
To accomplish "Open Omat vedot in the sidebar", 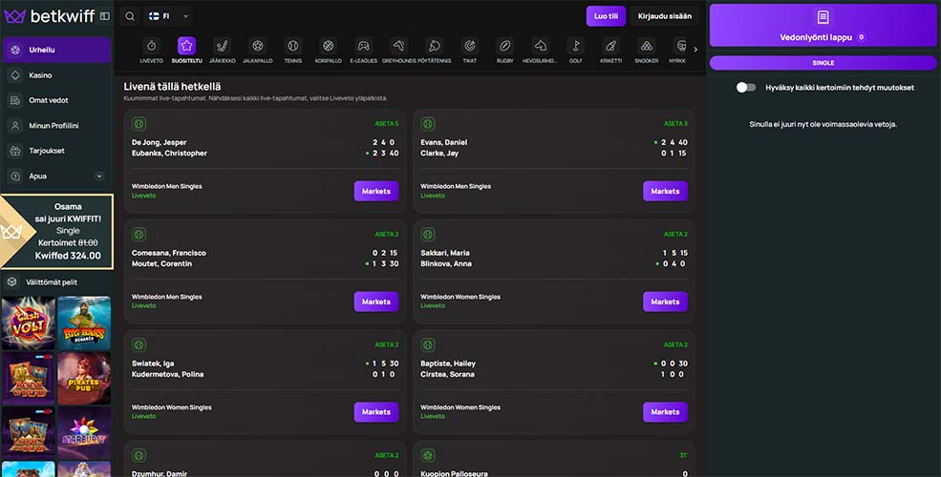I will pos(56,101).
